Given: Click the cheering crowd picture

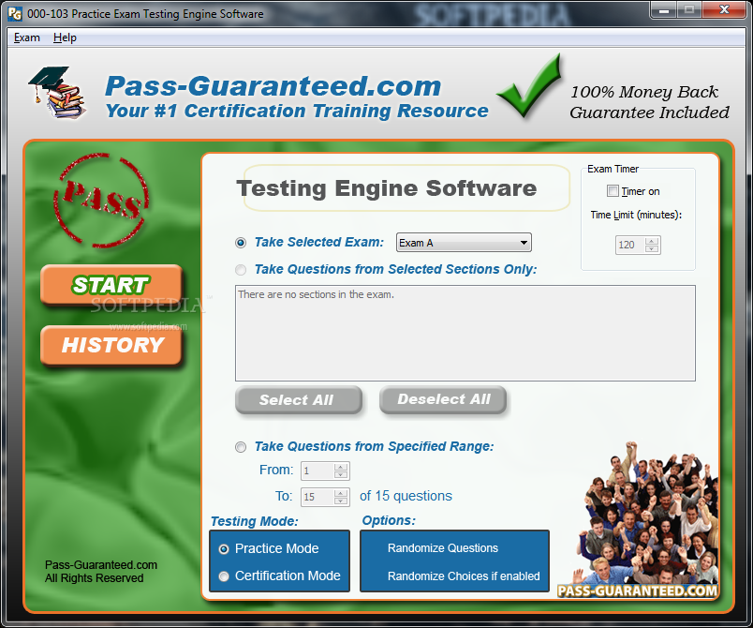Looking at the screenshot, I should (646, 513).
